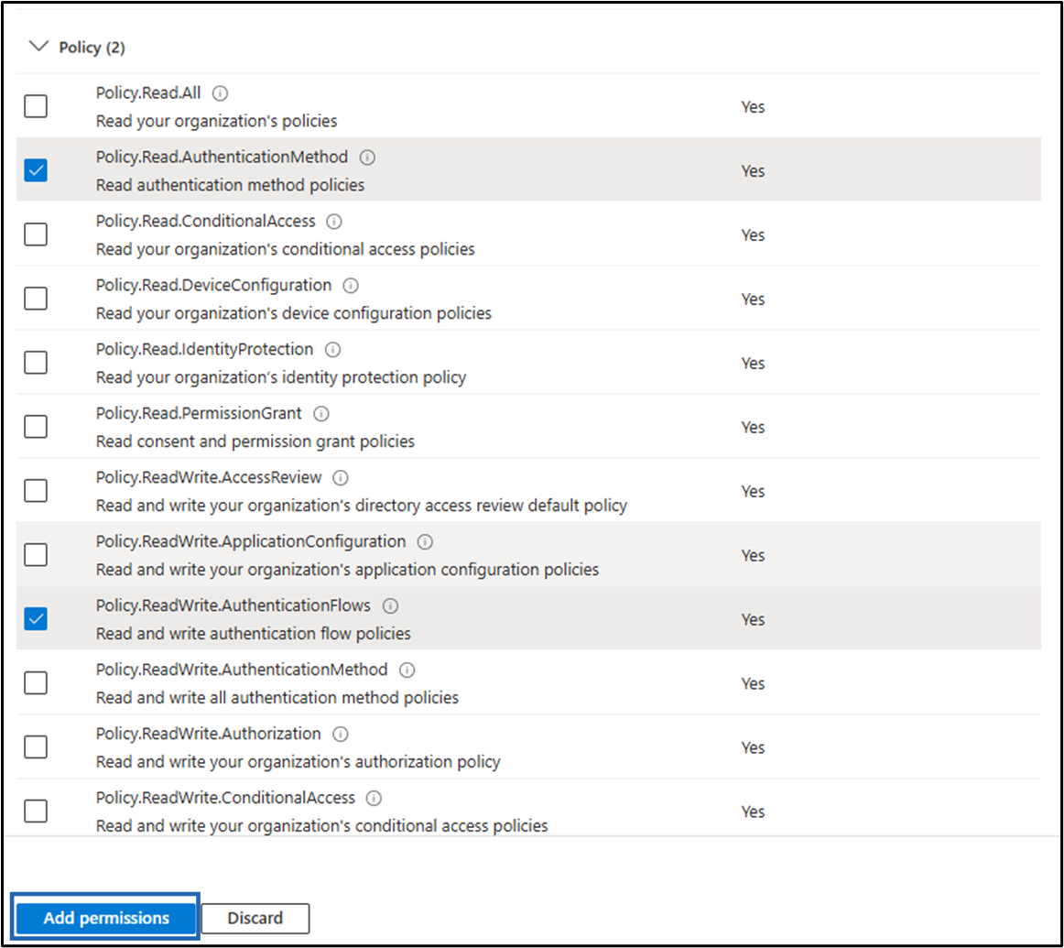Viewport: 1064px width, 948px height.
Task: Open info icon next to Policy.ReadWrite.AccessReview
Action: [x=341, y=478]
